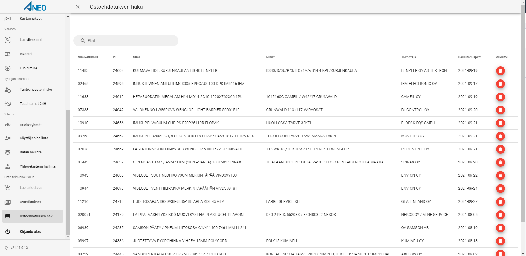Click the Lue viivakoodi barcode scan icon

click(8, 40)
